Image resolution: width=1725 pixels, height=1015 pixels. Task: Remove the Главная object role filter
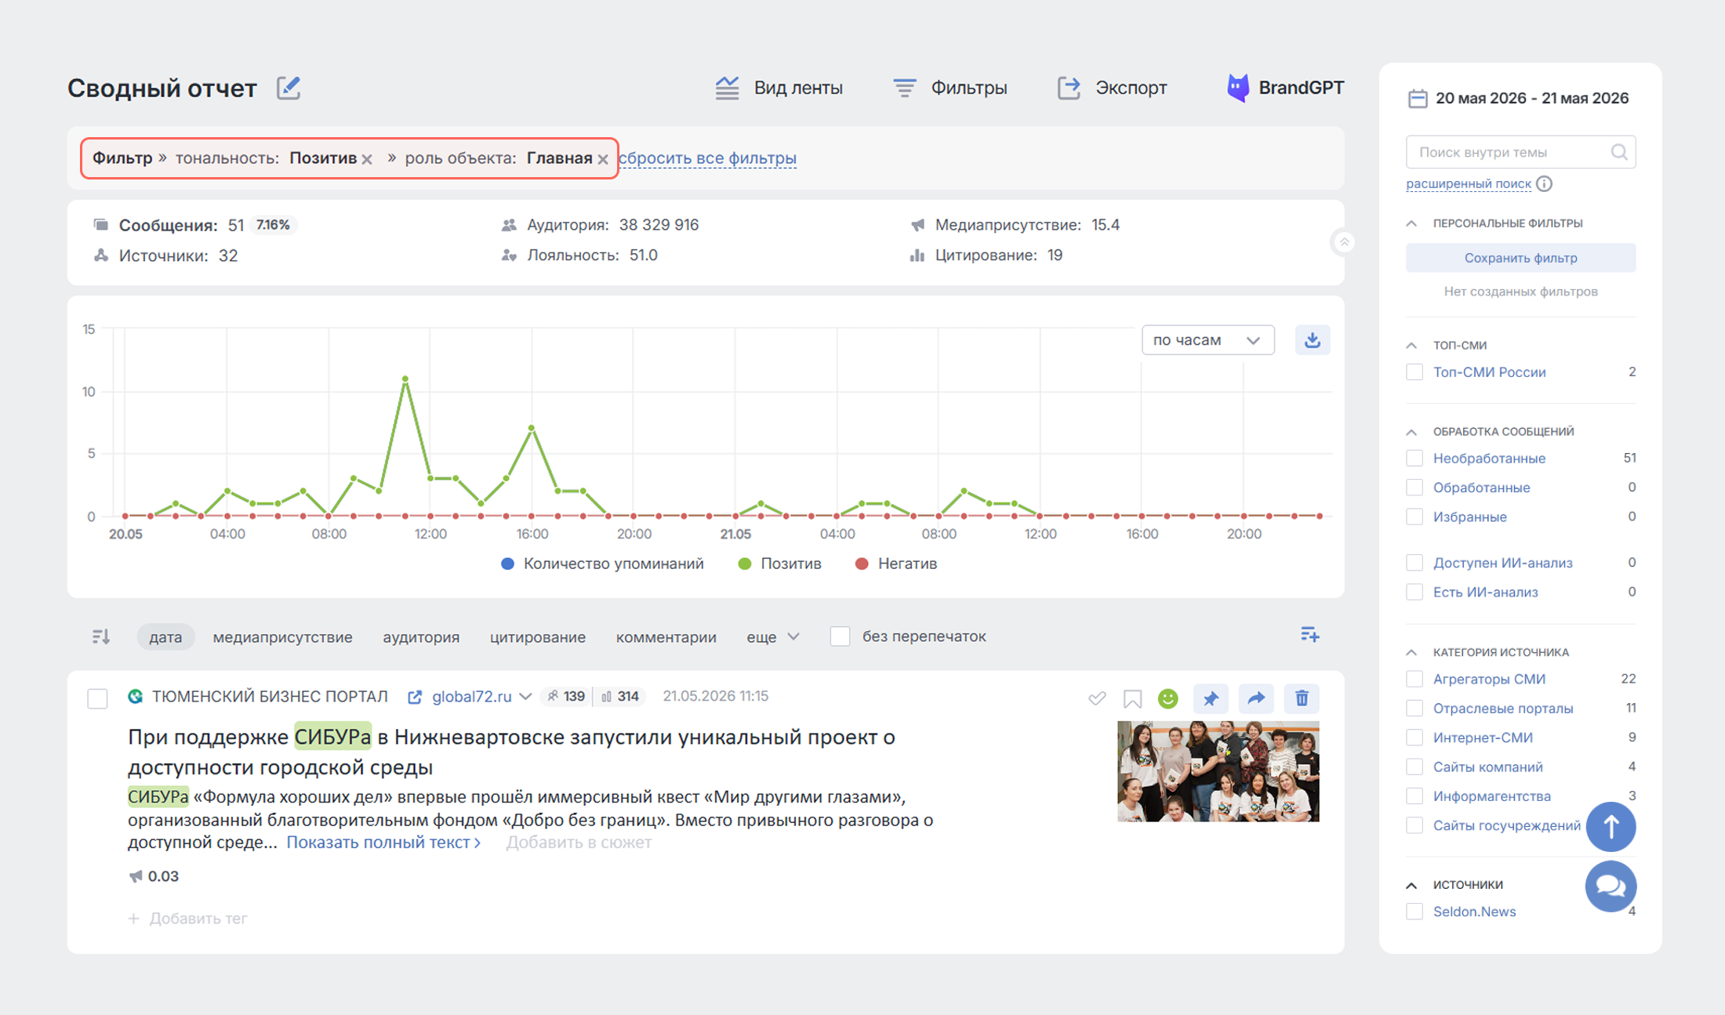[x=603, y=159]
